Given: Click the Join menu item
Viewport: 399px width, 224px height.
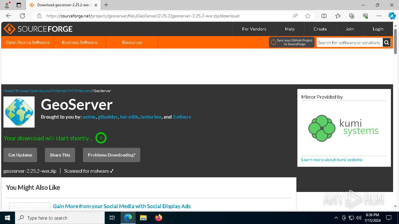Looking at the screenshot, I should point(349,29).
